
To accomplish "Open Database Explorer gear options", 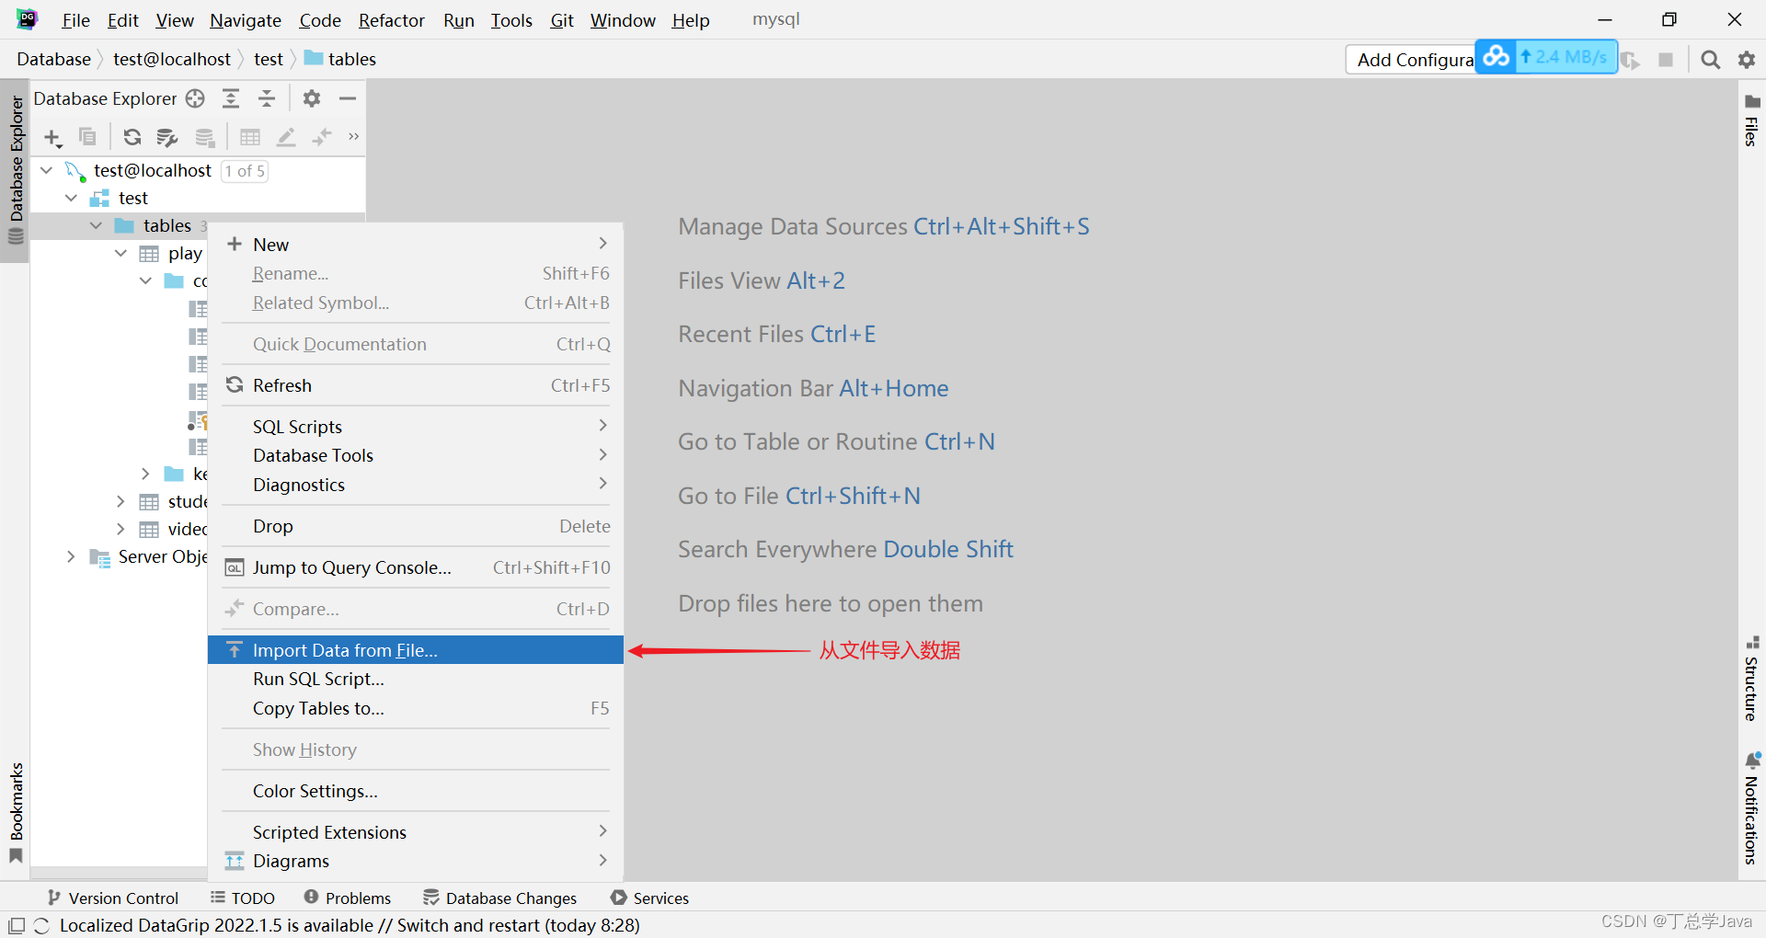I will 312,98.
